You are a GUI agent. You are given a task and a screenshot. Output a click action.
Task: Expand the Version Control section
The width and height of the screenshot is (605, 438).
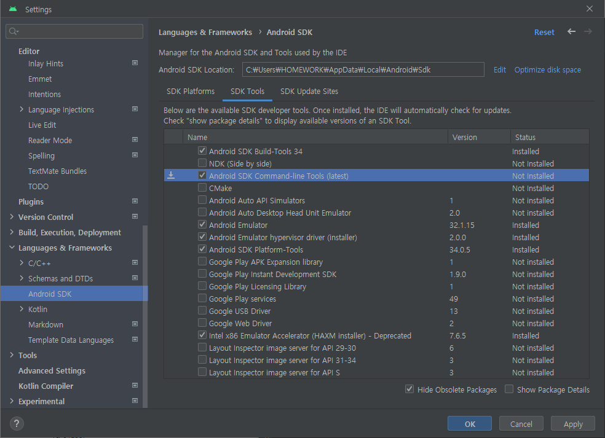[12, 217]
